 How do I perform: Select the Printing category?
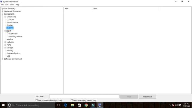[x=10, y=50]
